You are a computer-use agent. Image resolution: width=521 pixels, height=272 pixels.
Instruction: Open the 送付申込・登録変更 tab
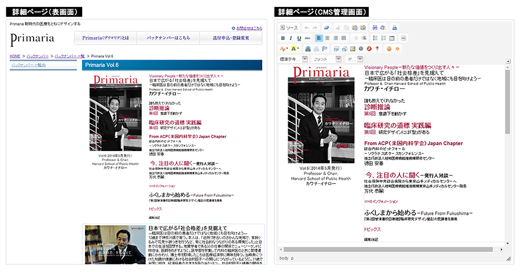tap(231, 38)
